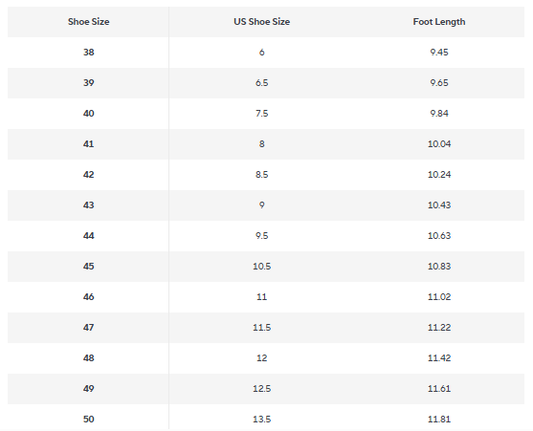Click the Shoe Size column header

(88, 22)
